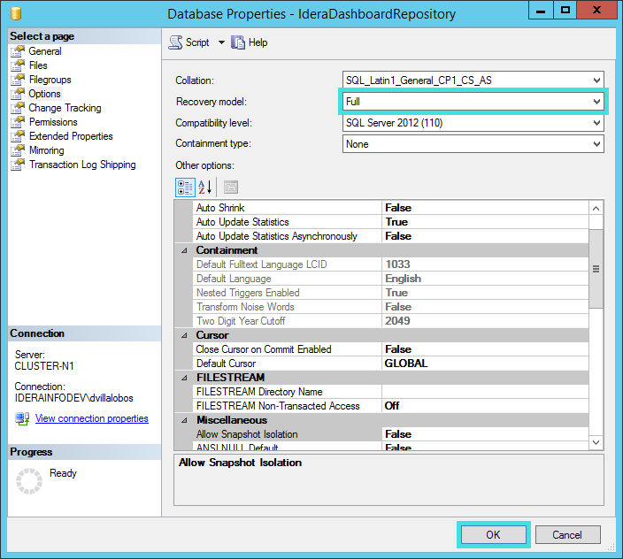The image size is (623, 559).
Task: Click the property grid scrollbar thumb
Action: [596, 269]
